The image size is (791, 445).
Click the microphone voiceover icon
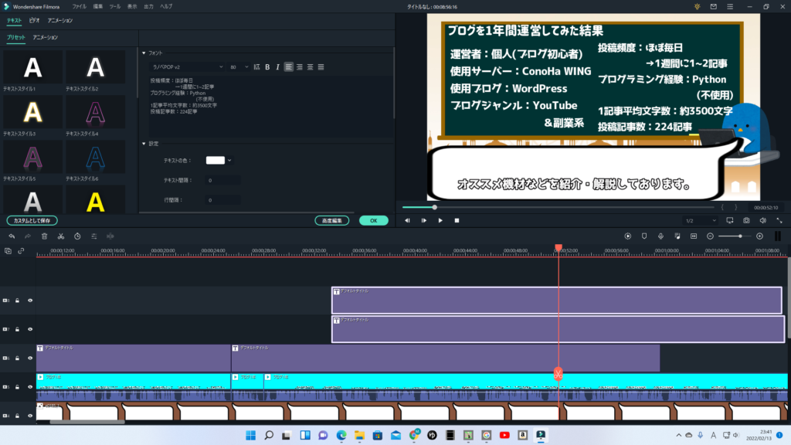(661, 236)
